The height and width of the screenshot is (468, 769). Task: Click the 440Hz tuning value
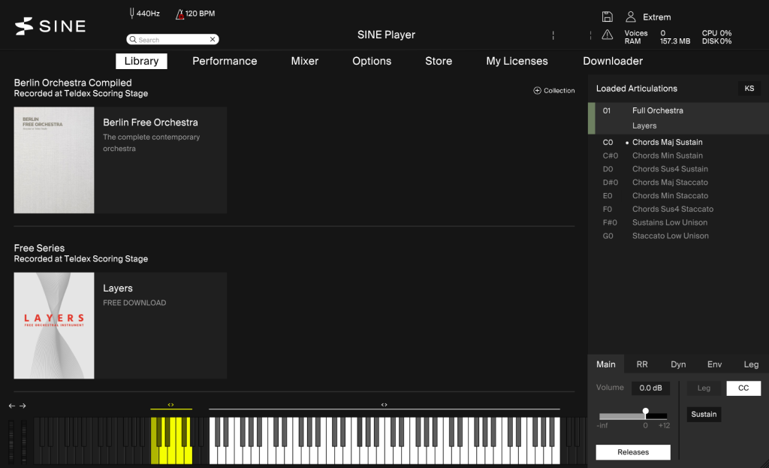pyautogui.click(x=148, y=14)
